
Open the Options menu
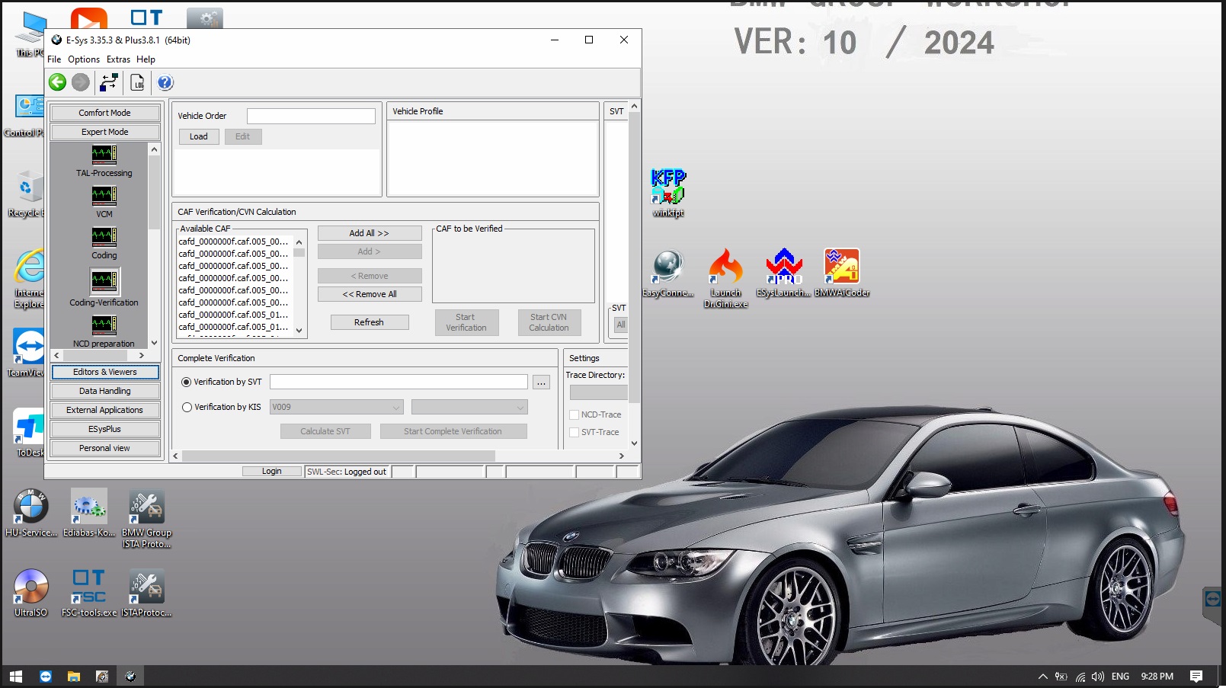pos(84,59)
